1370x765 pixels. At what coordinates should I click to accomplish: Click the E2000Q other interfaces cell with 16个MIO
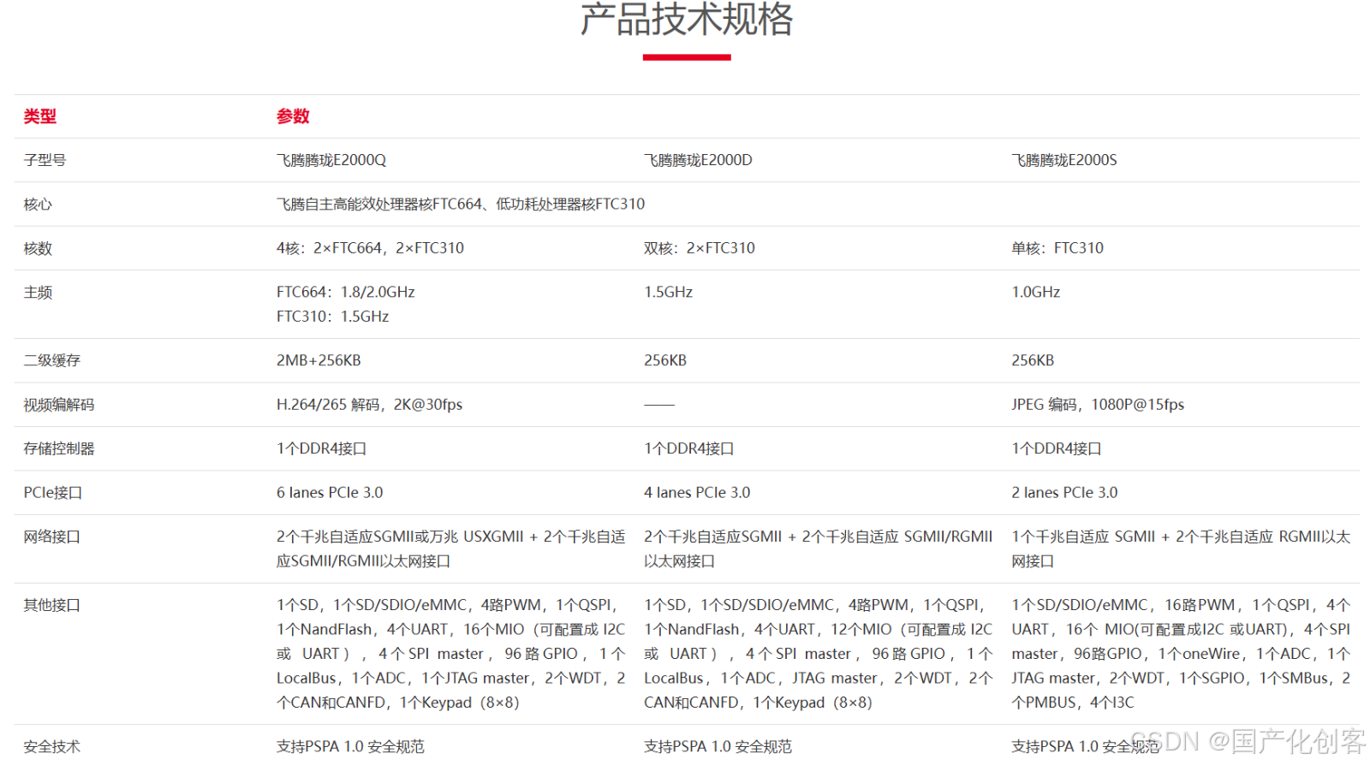(x=451, y=654)
